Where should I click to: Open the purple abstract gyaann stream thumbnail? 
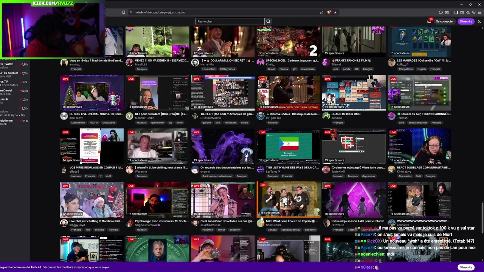coord(223,146)
